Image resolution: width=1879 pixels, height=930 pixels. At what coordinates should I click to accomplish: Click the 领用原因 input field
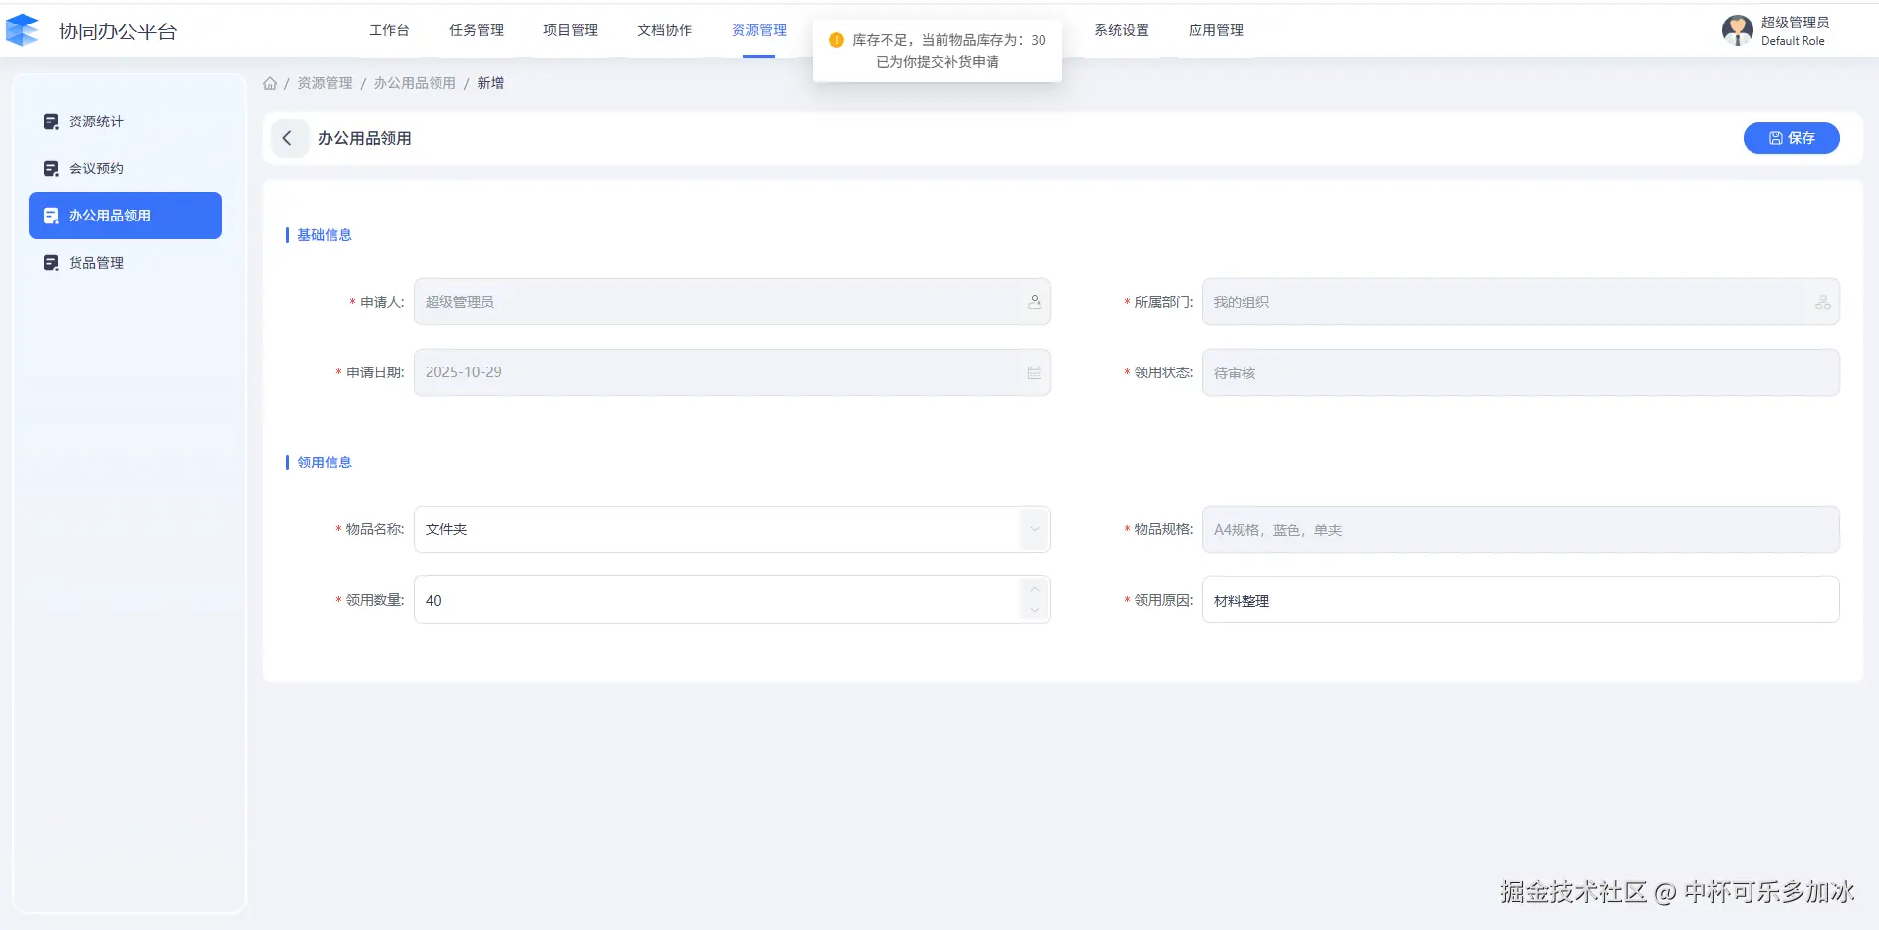tap(1521, 600)
